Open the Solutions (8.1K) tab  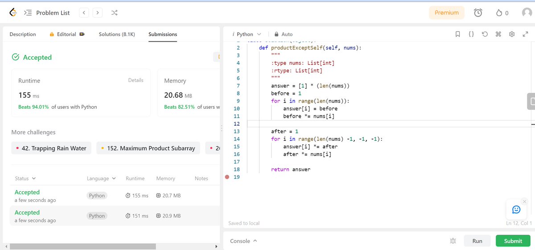click(117, 34)
